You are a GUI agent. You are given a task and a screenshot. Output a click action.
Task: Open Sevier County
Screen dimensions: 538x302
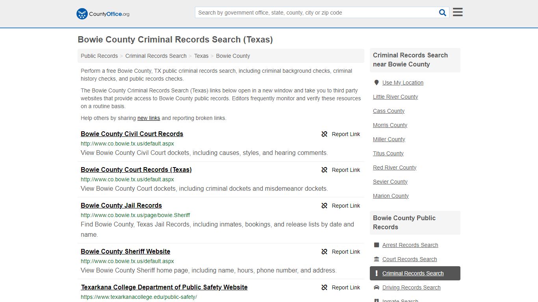390,182
